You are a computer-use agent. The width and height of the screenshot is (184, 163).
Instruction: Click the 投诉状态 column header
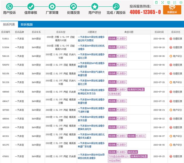click(x=176, y=32)
